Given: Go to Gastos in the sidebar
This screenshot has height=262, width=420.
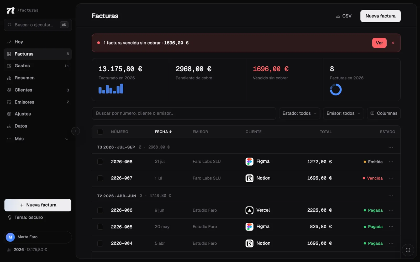Looking at the screenshot, I should pyautogui.click(x=38, y=66).
